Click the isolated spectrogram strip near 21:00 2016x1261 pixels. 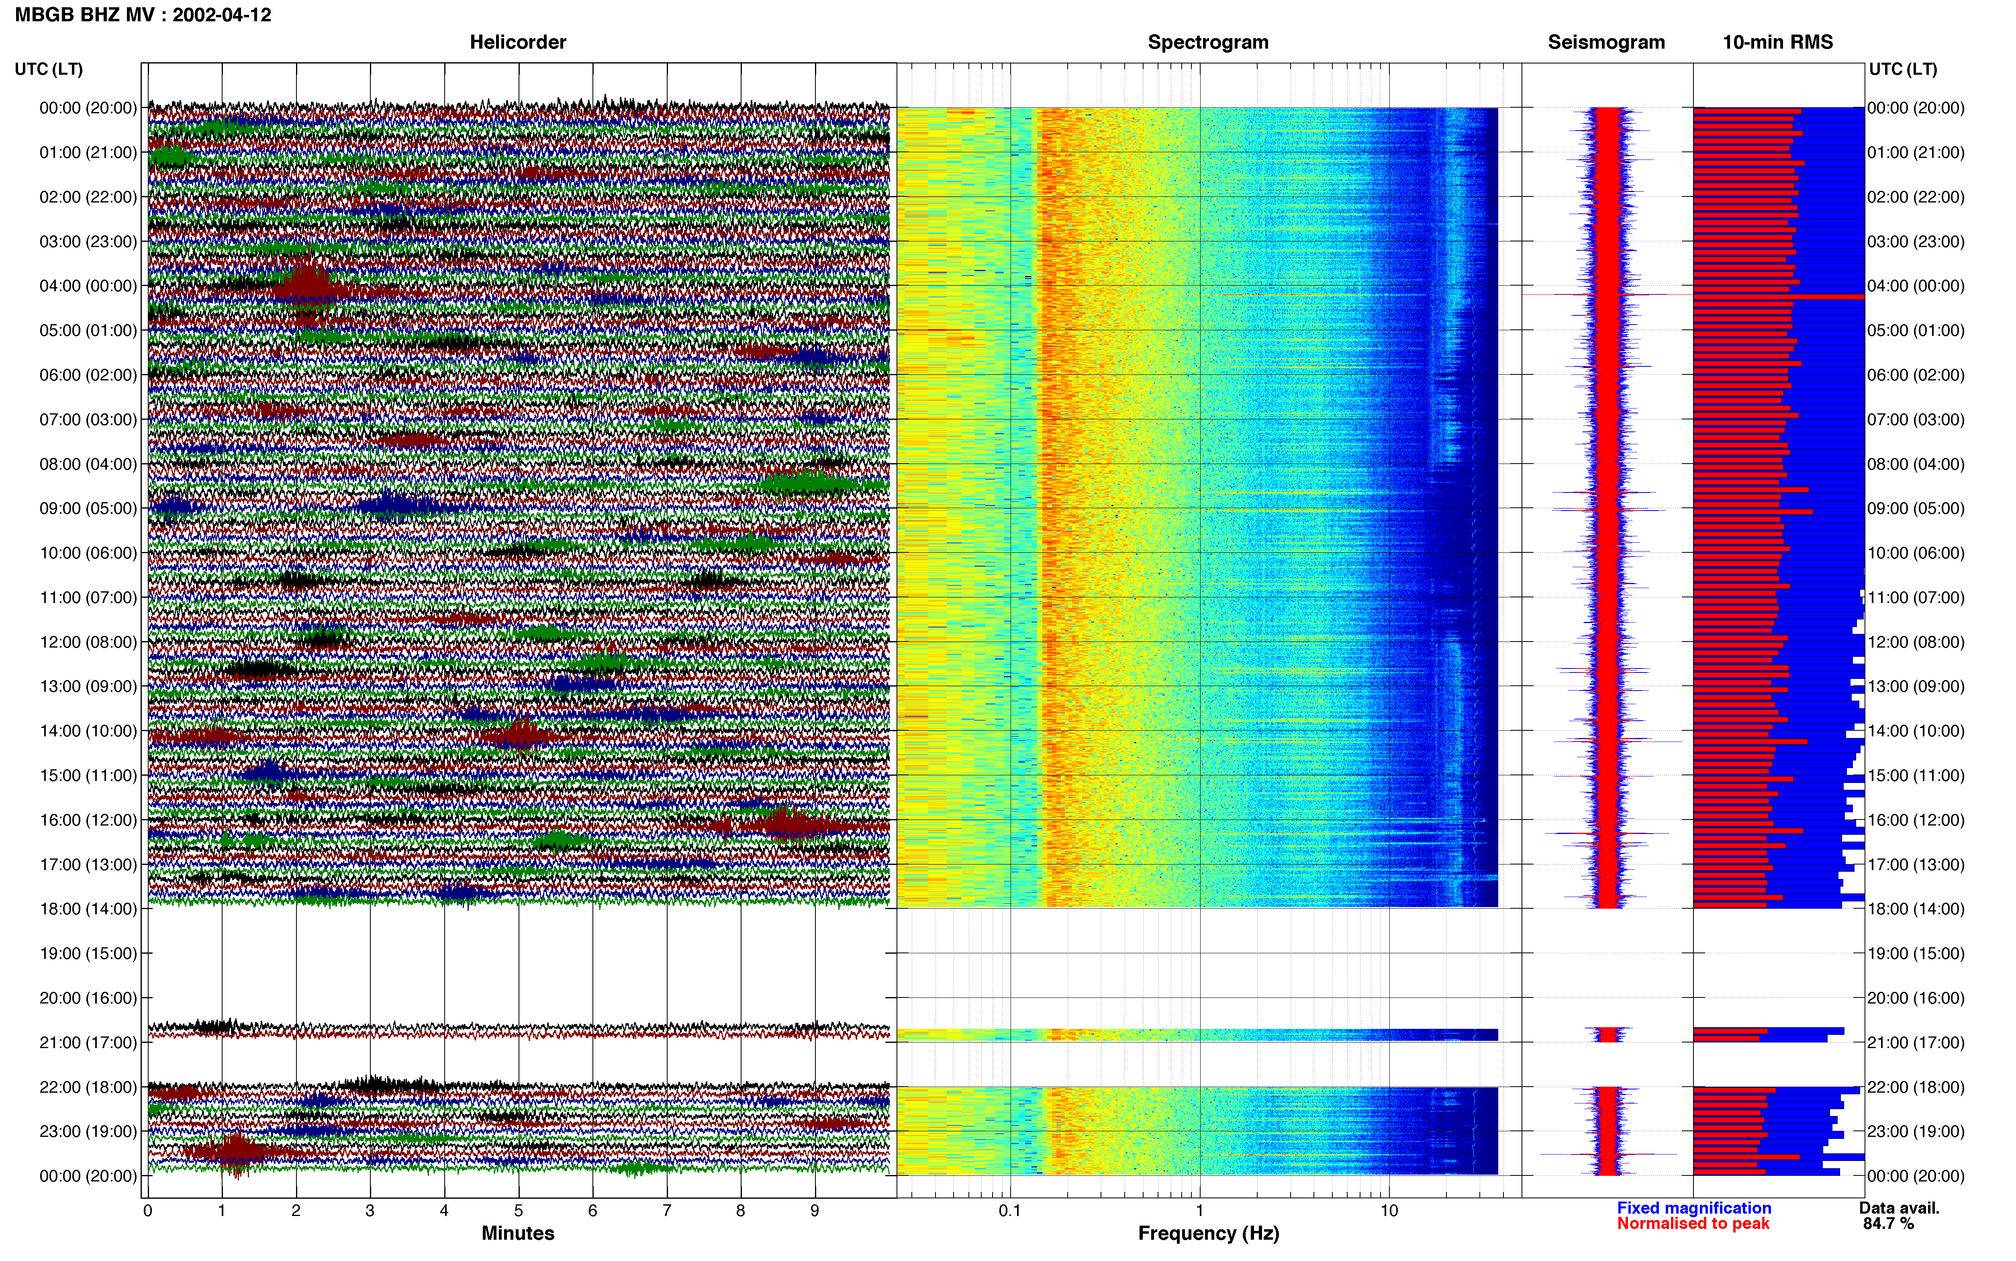(1197, 1035)
